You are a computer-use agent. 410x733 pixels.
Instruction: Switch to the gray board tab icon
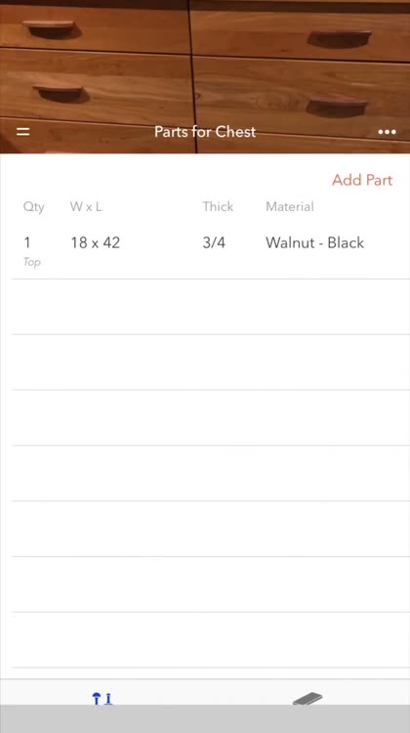307,699
